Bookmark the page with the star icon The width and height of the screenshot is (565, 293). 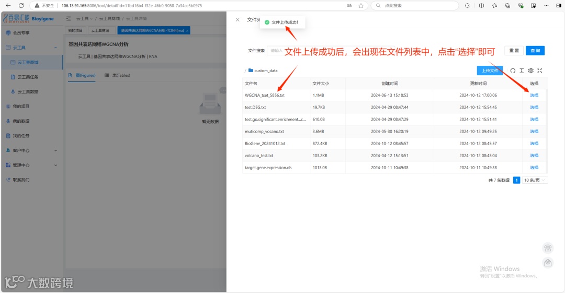(360, 5)
